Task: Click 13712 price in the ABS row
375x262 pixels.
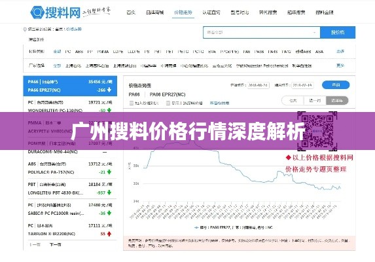Action: pyautogui.click(x=100, y=164)
